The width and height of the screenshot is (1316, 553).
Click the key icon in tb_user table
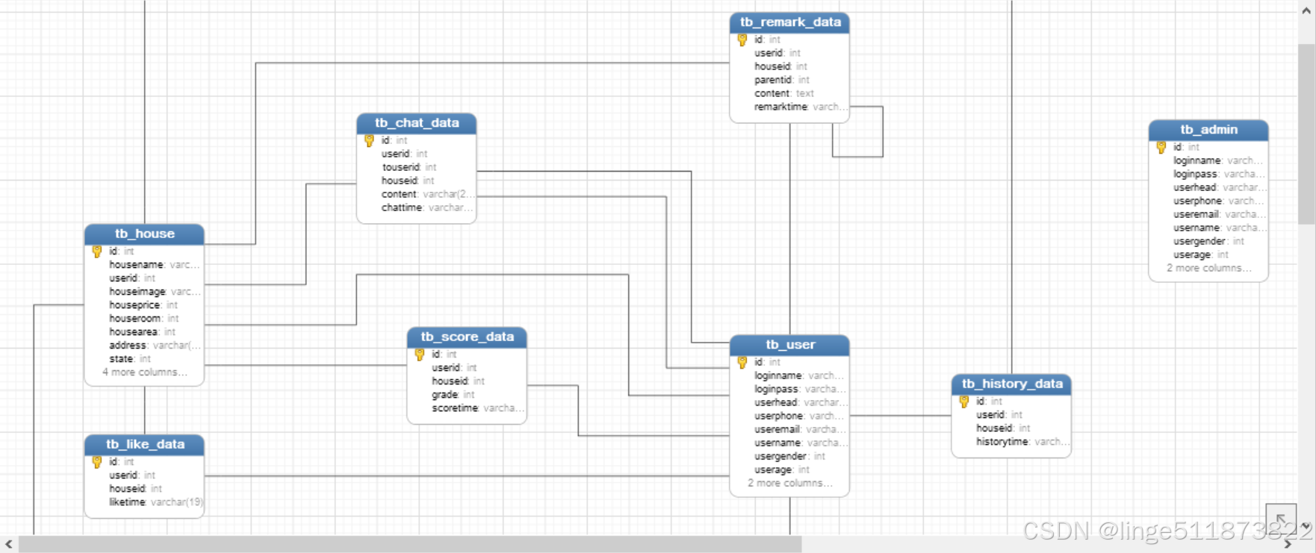point(742,362)
